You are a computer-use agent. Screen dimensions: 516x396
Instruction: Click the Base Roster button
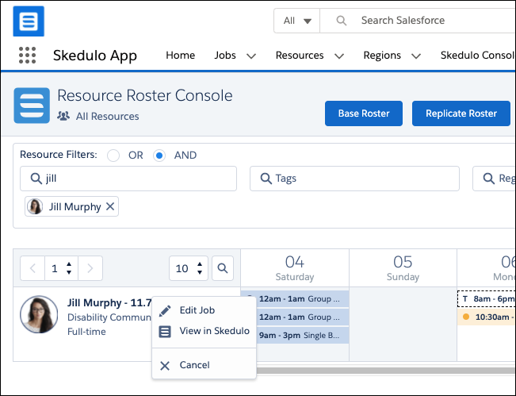[364, 113]
